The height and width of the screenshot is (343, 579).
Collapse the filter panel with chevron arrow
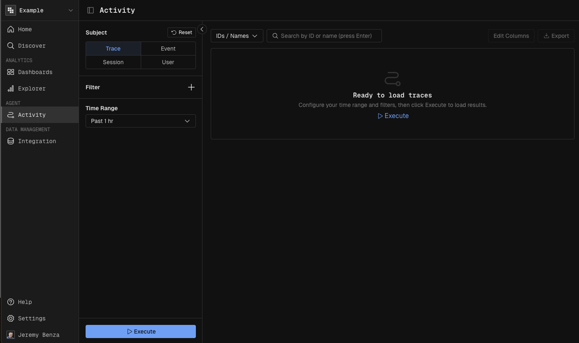pos(202,29)
